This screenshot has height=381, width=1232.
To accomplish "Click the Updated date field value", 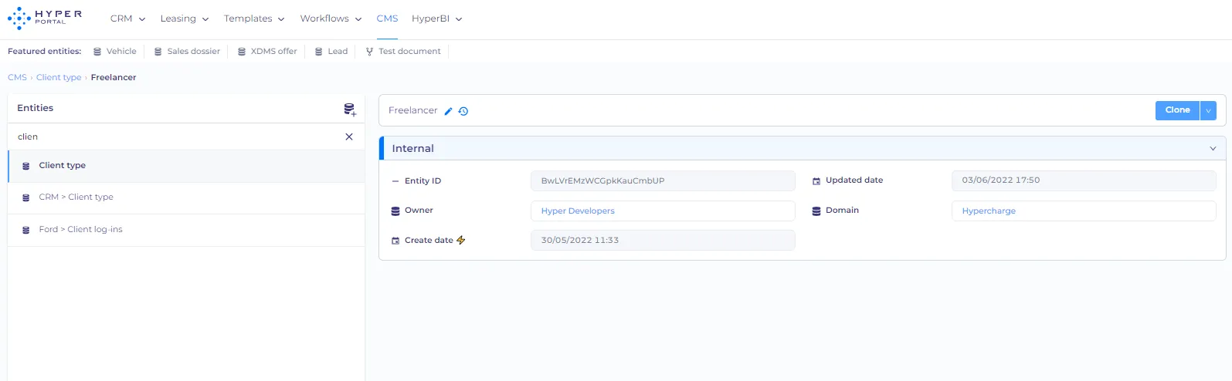I will tap(1084, 180).
